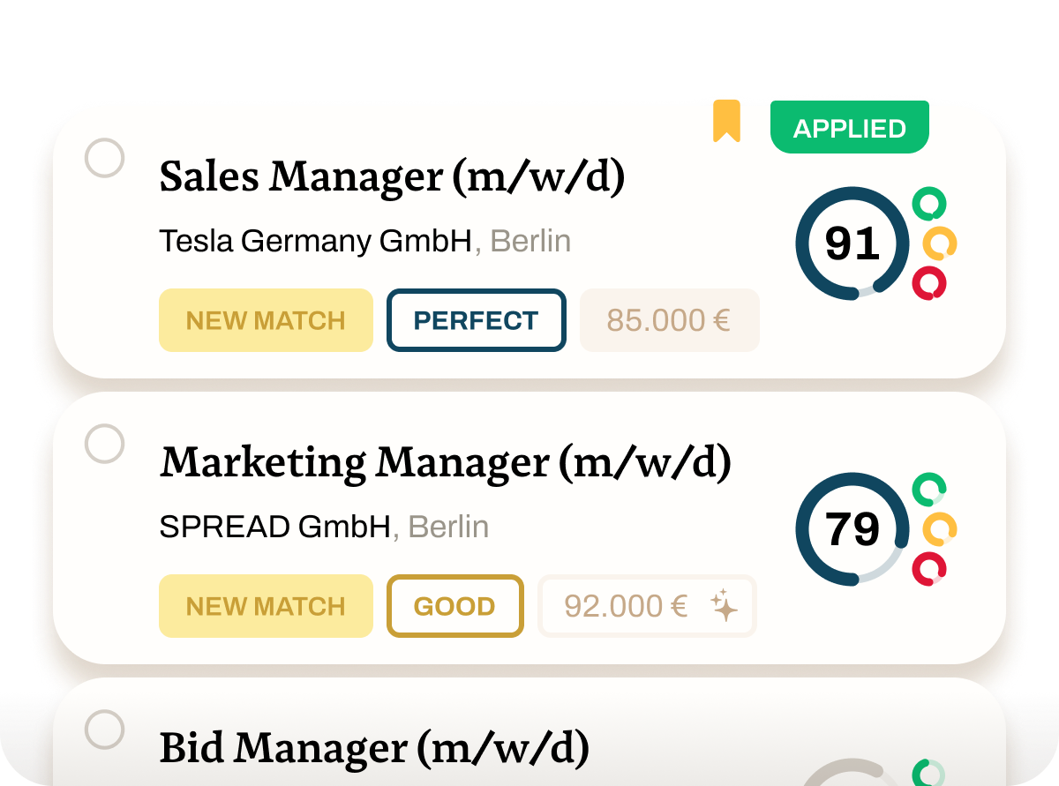Select the Marketing Manager job checkbox

105,444
